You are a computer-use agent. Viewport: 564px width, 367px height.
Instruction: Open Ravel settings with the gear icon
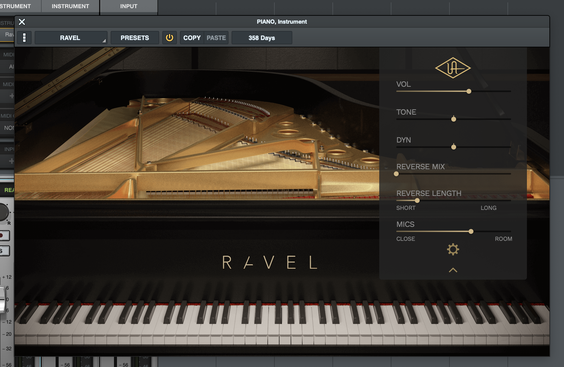point(453,249)
